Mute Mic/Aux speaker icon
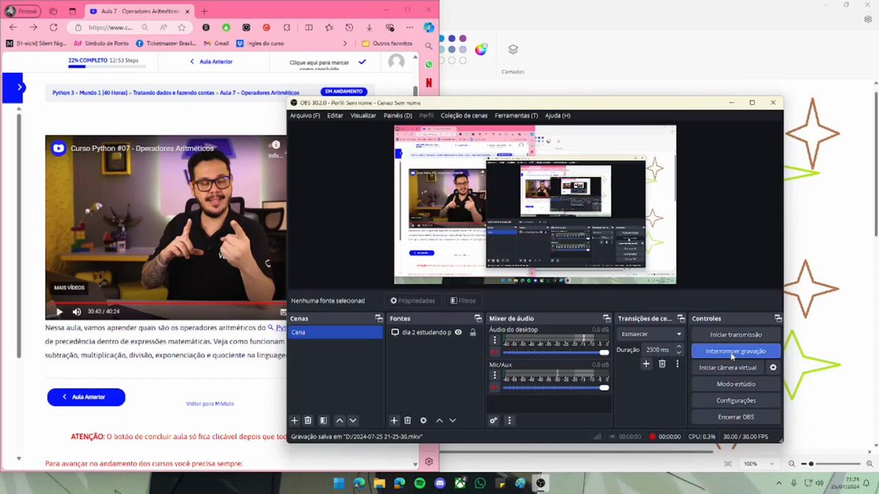 pyautogui.click(x=494, y=387)
